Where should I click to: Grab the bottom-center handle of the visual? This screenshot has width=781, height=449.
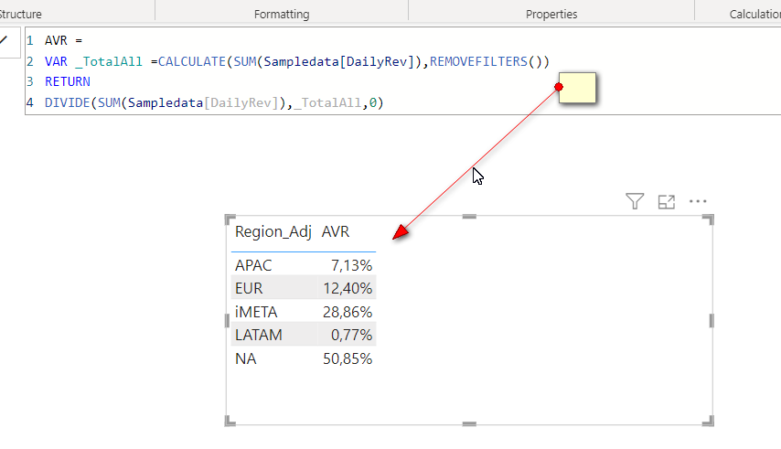469,424
